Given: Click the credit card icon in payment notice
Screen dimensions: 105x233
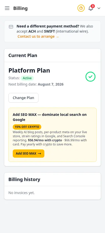Looking at the screenshot, I should click(11, 27).
